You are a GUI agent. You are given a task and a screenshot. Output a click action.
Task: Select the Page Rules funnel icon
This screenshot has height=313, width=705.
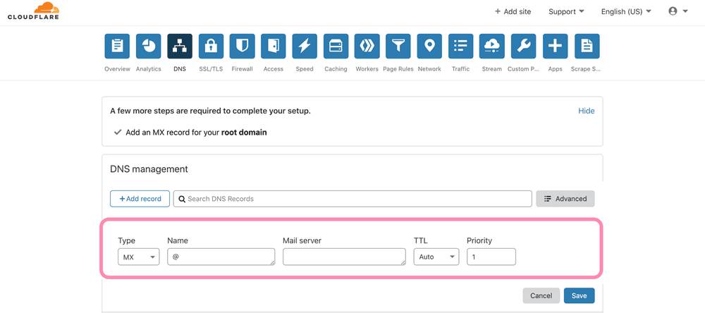[398, 47]
